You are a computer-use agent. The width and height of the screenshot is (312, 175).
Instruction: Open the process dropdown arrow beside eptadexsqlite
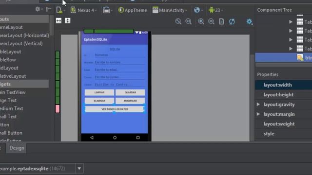coord(79,169)
